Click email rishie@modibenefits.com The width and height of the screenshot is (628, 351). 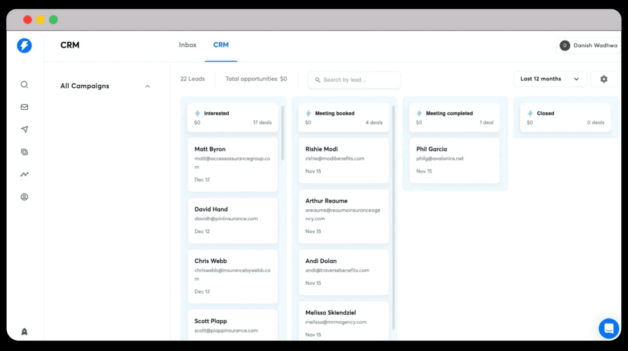tap(335, 159)
